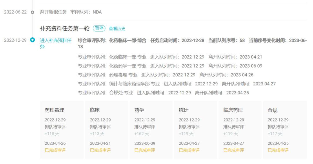
Task: Click the 离开新报任务 timeline entry
Action: tap(53, 12)
